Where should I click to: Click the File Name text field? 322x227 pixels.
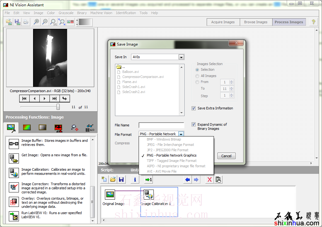161,125
